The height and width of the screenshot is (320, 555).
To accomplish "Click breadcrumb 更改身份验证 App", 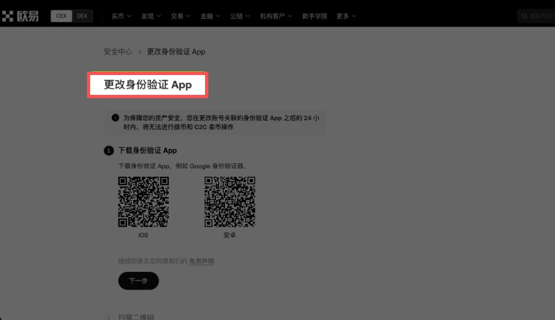I will (x=176, y=51).
